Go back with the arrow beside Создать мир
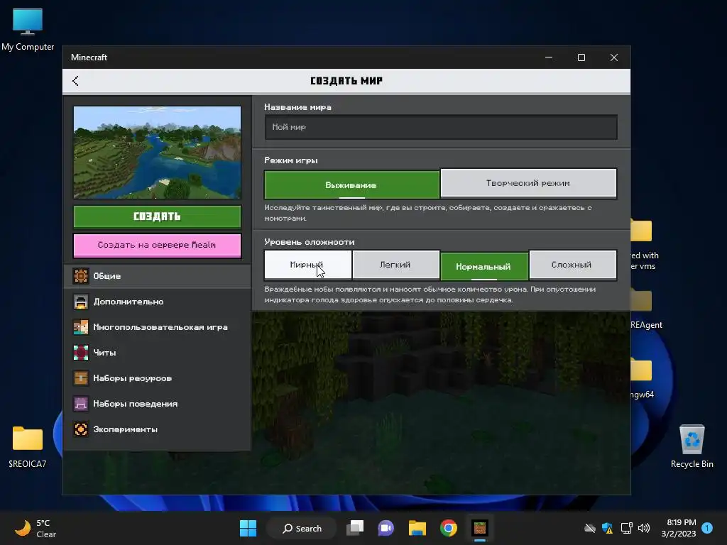The width and height of the screenshot is (727, 545). [75, 81]
